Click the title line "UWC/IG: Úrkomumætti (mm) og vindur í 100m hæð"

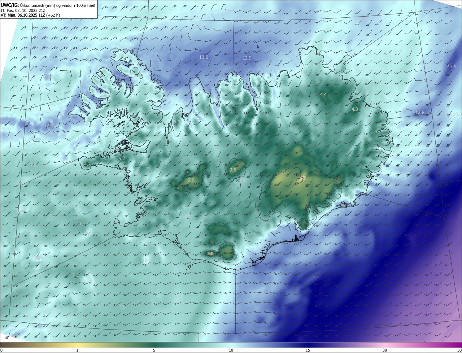pos(48,5)
